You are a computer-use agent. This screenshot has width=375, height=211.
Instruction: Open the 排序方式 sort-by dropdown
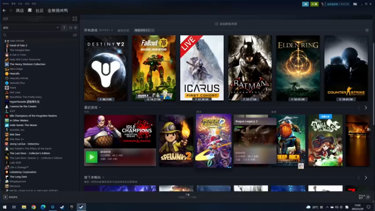[x=144, y=30]
